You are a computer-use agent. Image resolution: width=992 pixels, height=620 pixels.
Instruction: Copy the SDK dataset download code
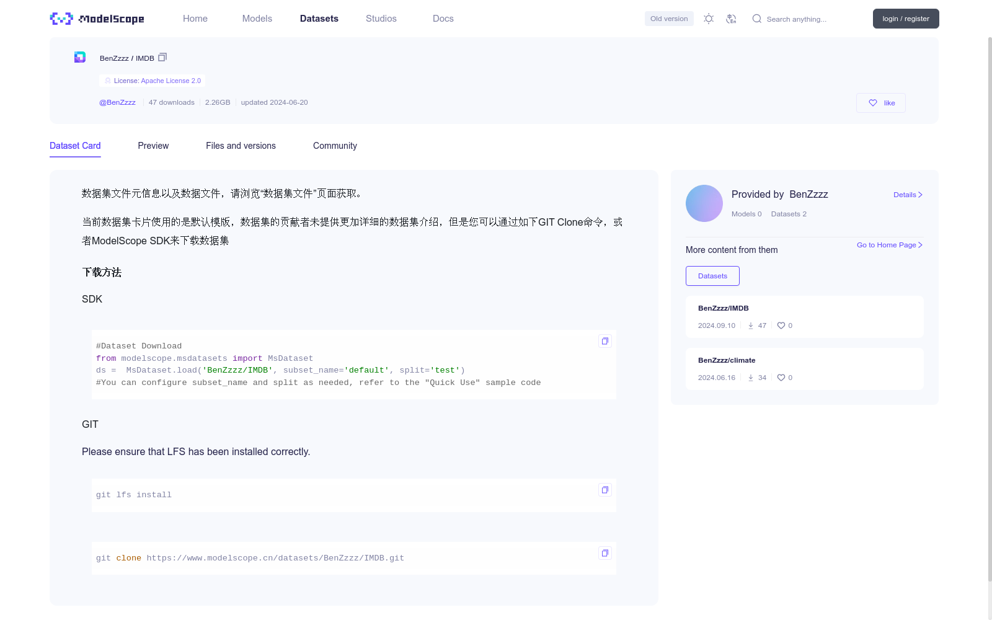click(x=605, y=341)
